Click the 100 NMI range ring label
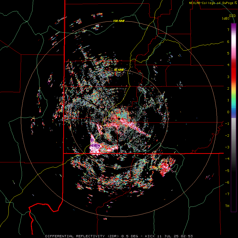The height and width of the screenshot is (238, 238). coord(119,21)
